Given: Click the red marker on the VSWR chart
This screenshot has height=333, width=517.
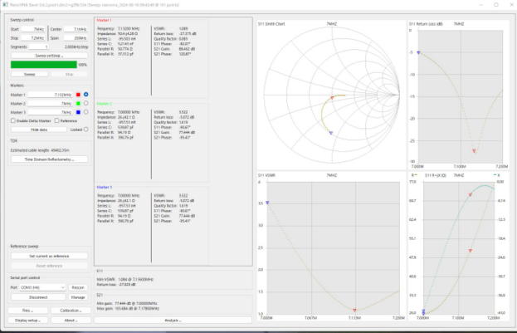Looking at the screenshot, I should [x=354, y=308].
